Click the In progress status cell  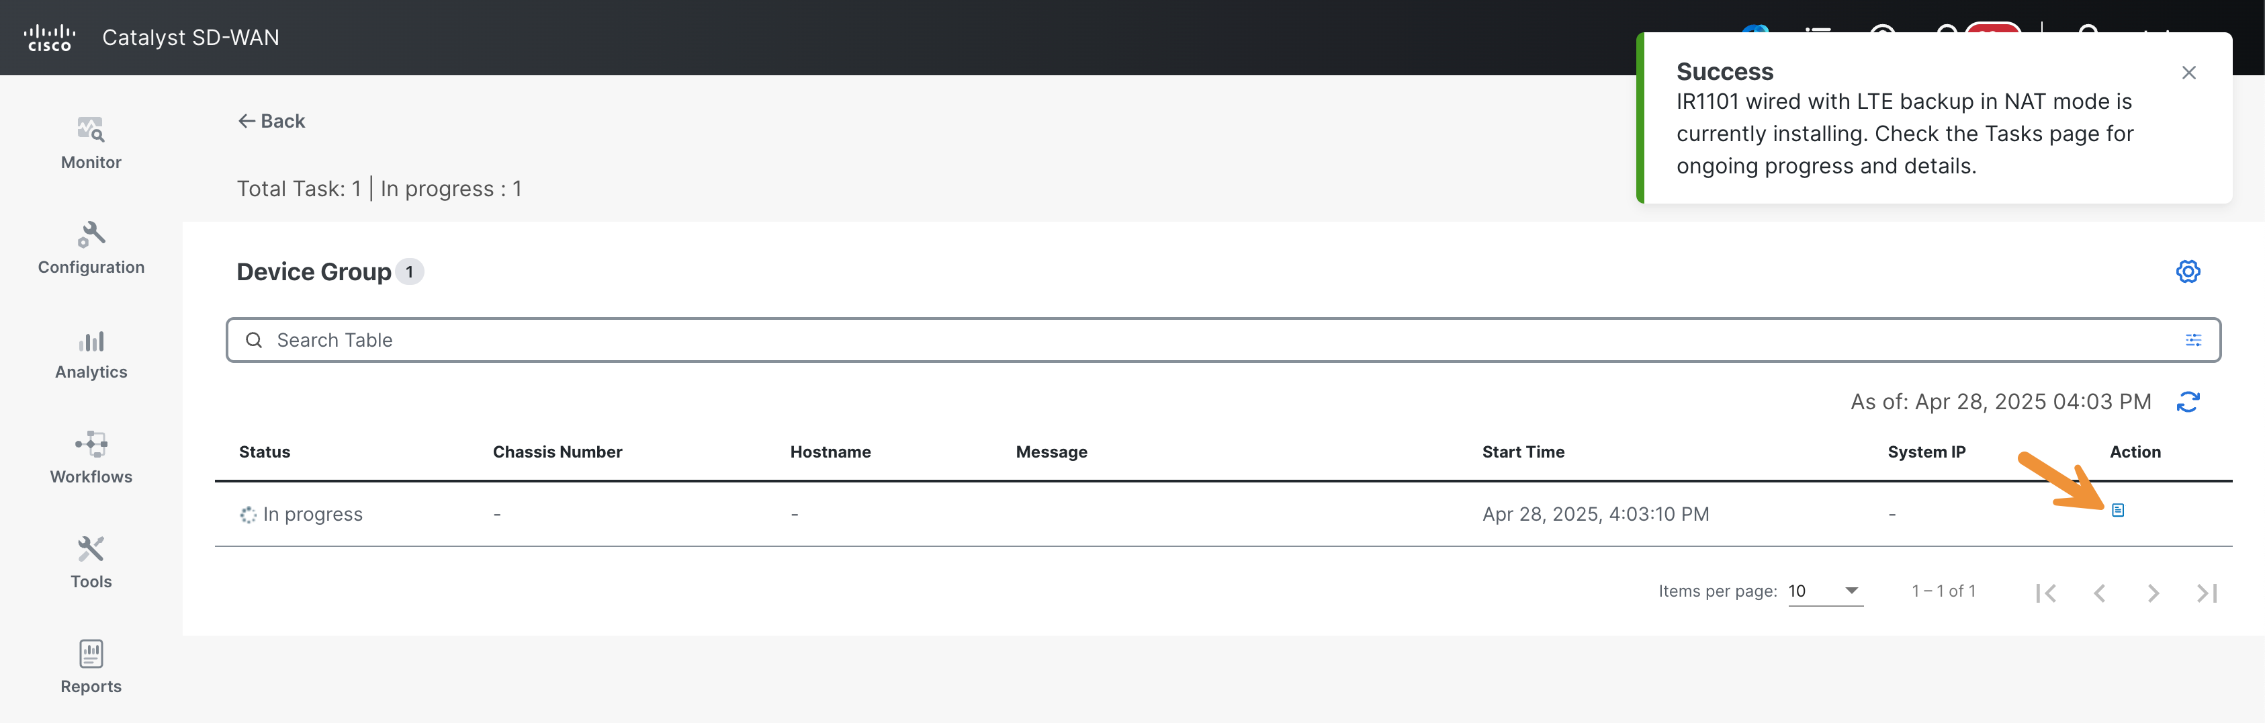[x=301, y=515]
